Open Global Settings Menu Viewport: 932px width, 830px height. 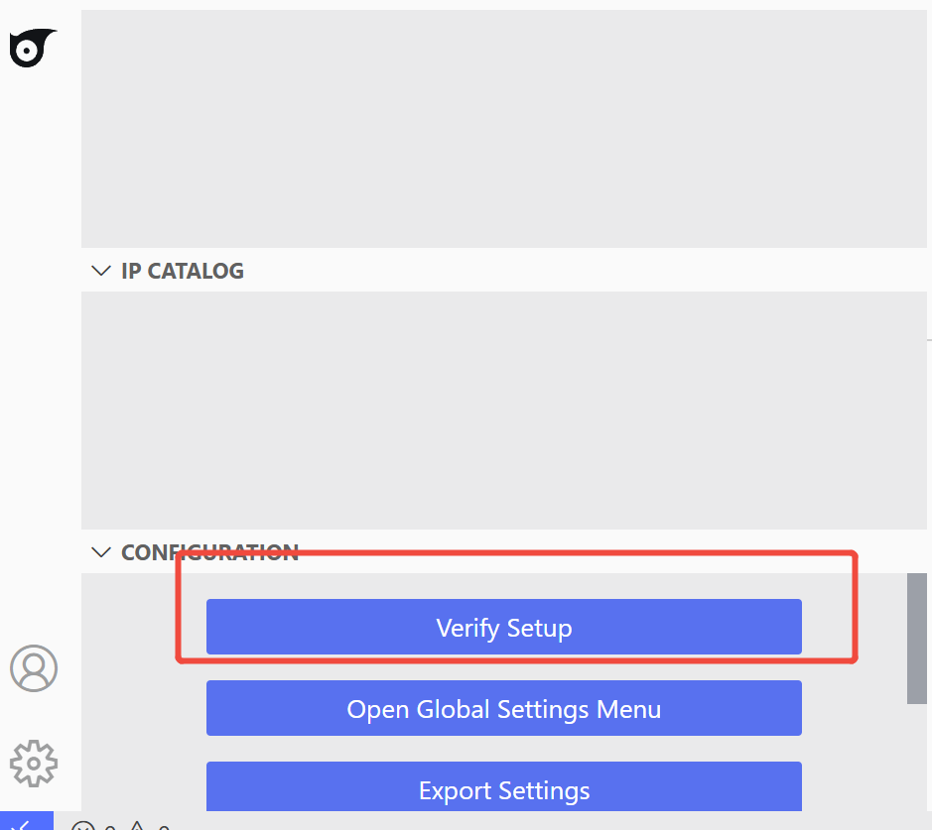point(503,708)
